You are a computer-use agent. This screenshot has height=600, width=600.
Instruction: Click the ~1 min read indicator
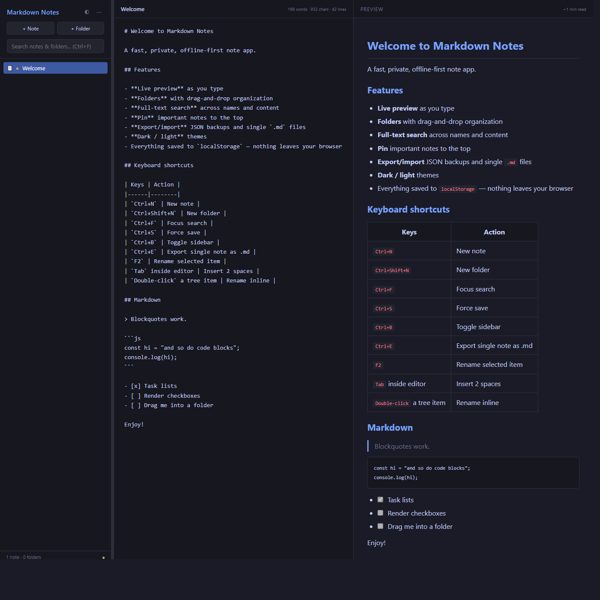(x=575, y=9)
